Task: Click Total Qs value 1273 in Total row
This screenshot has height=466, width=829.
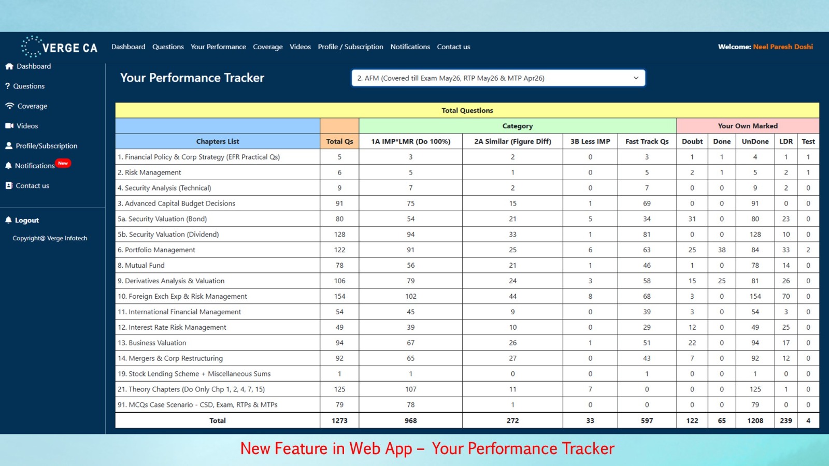Action: pyautogui.click(x=339, y=421)
